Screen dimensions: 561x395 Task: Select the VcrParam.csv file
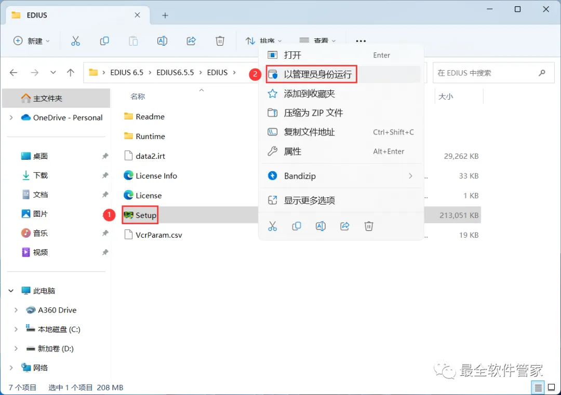(x=153, y=235)
